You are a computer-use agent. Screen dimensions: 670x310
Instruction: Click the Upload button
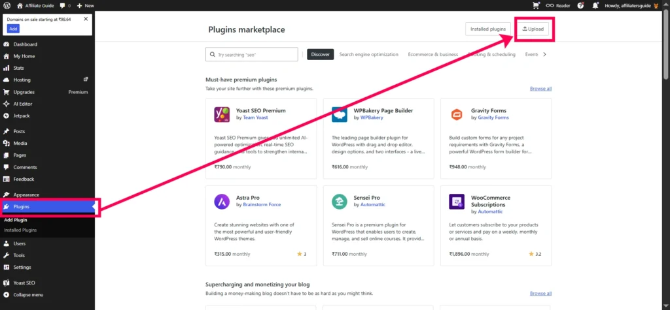coord(533,29)
